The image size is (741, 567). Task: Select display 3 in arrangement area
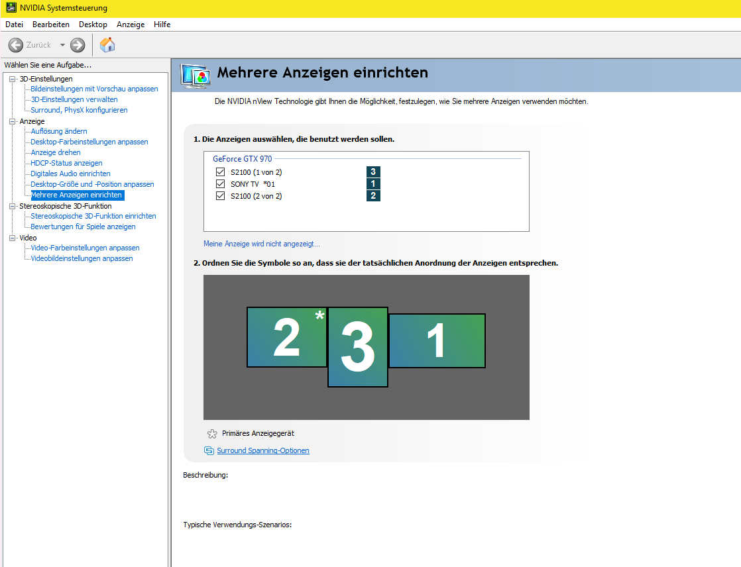358,347
